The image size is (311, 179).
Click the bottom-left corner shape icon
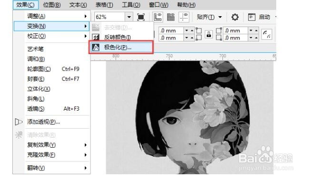point(199,38)
